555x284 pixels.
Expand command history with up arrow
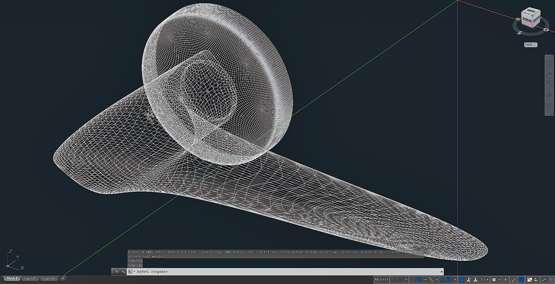(x=441, y=271)
